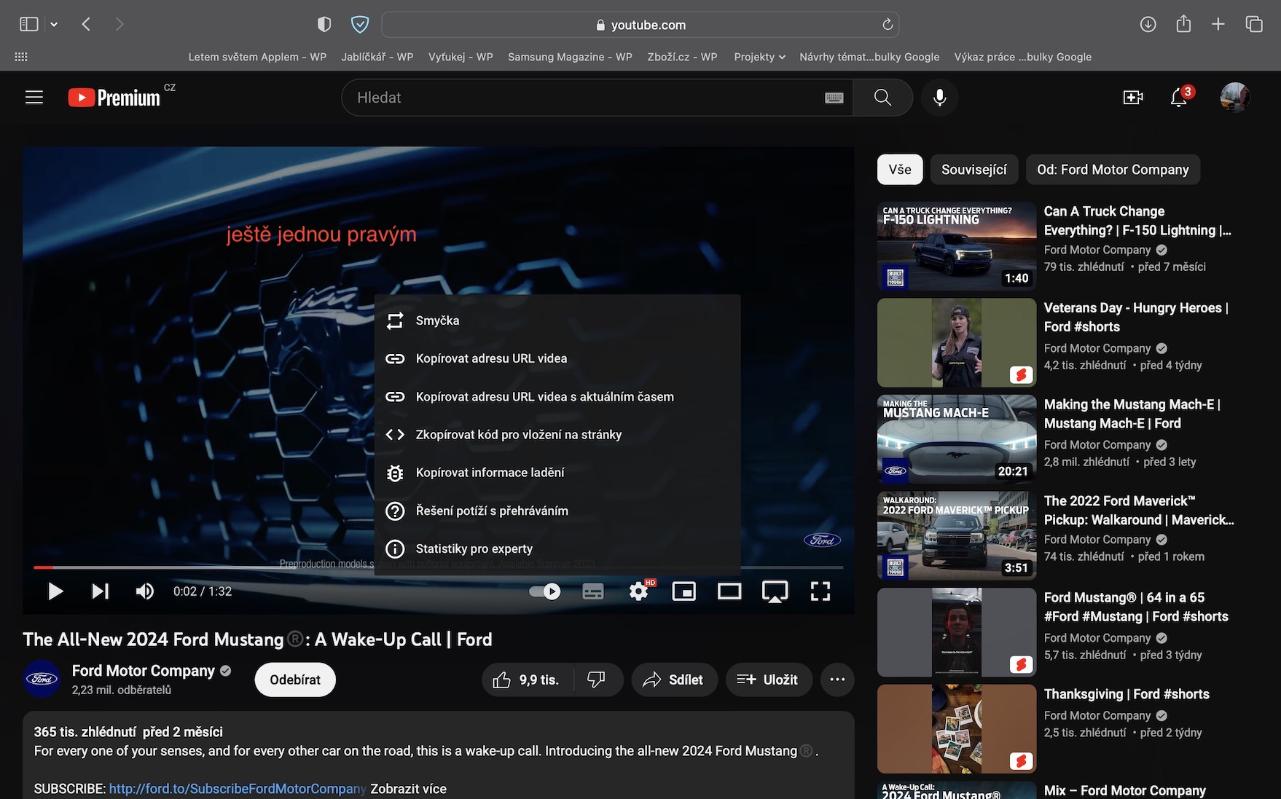Mute the video volume
1281x799 pixels.
click(145, 591)
